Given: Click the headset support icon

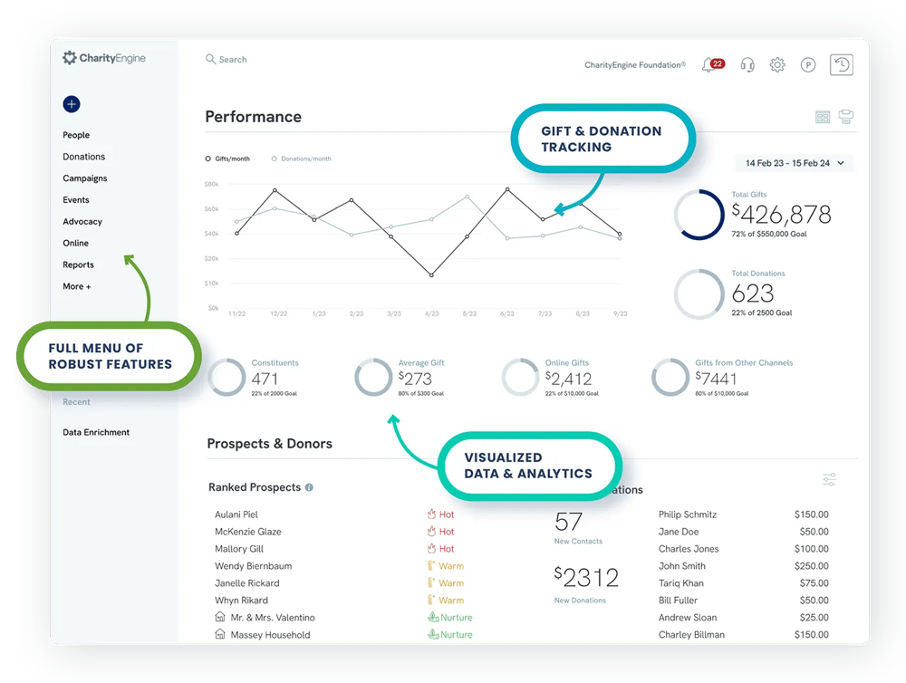Looking at the screenshot, I should pyautogui.click(x=747, y=64).
